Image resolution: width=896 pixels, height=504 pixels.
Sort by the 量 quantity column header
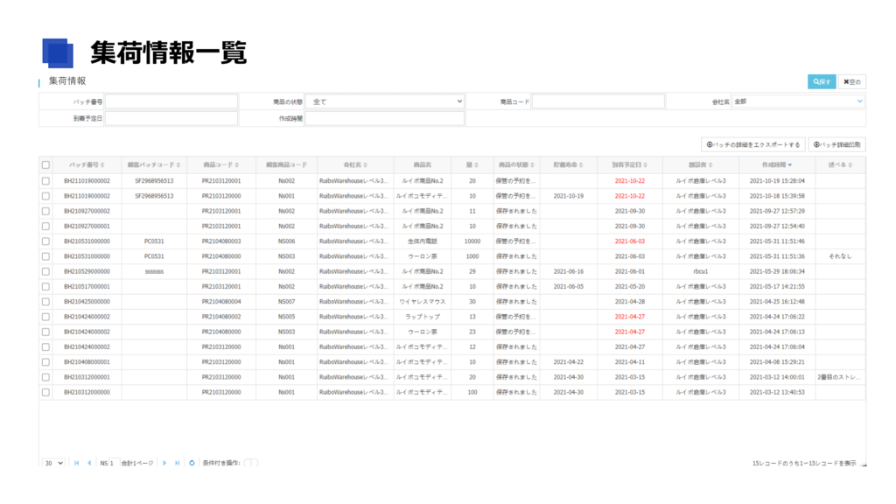click(x=472, y=164)
